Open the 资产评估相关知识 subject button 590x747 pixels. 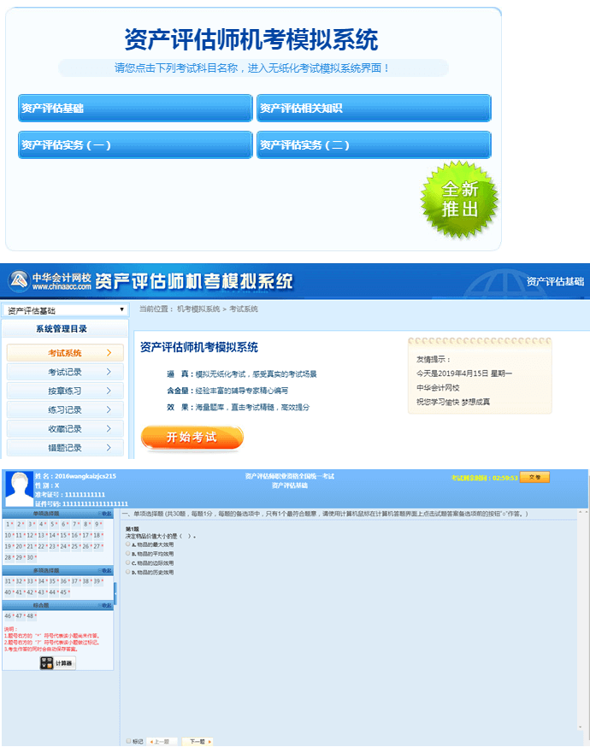coord(374,109)
